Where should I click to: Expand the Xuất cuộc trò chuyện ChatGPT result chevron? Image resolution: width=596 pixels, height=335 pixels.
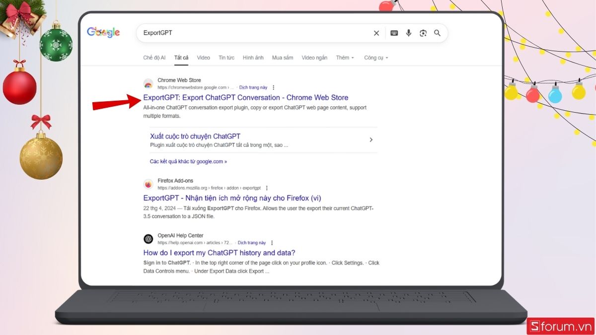371,139
